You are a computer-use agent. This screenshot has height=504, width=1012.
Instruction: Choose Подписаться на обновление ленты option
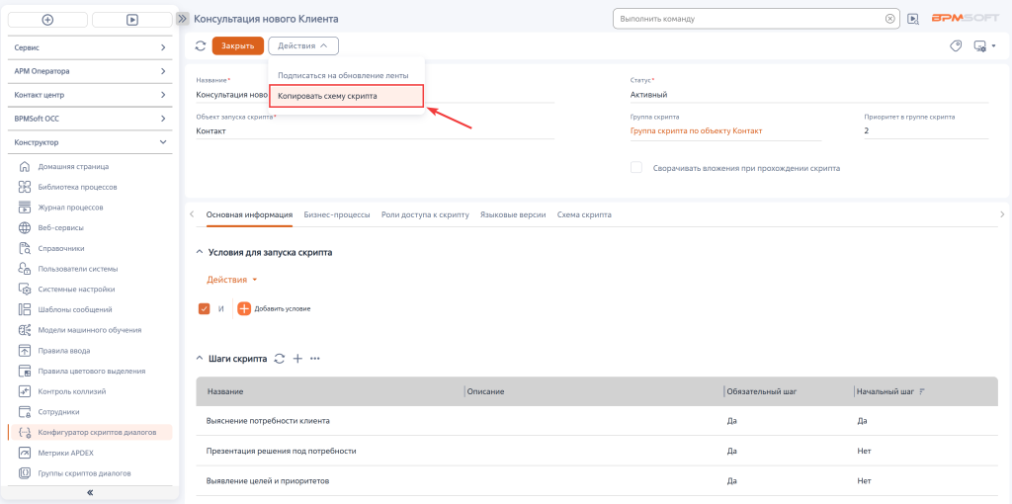[342, 75]
